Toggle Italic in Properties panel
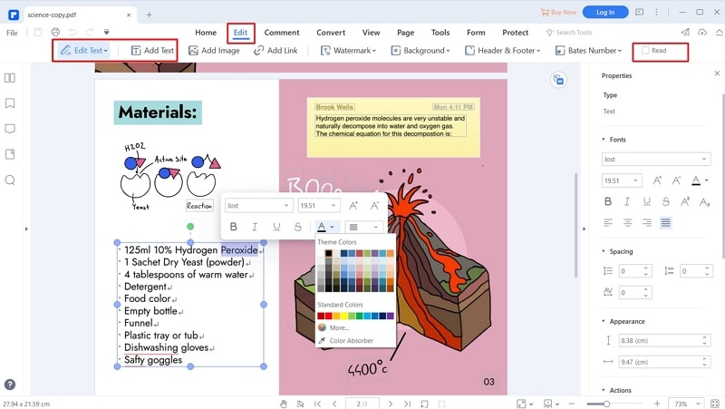Screen dimensions: 725x409 coord(627,201)
